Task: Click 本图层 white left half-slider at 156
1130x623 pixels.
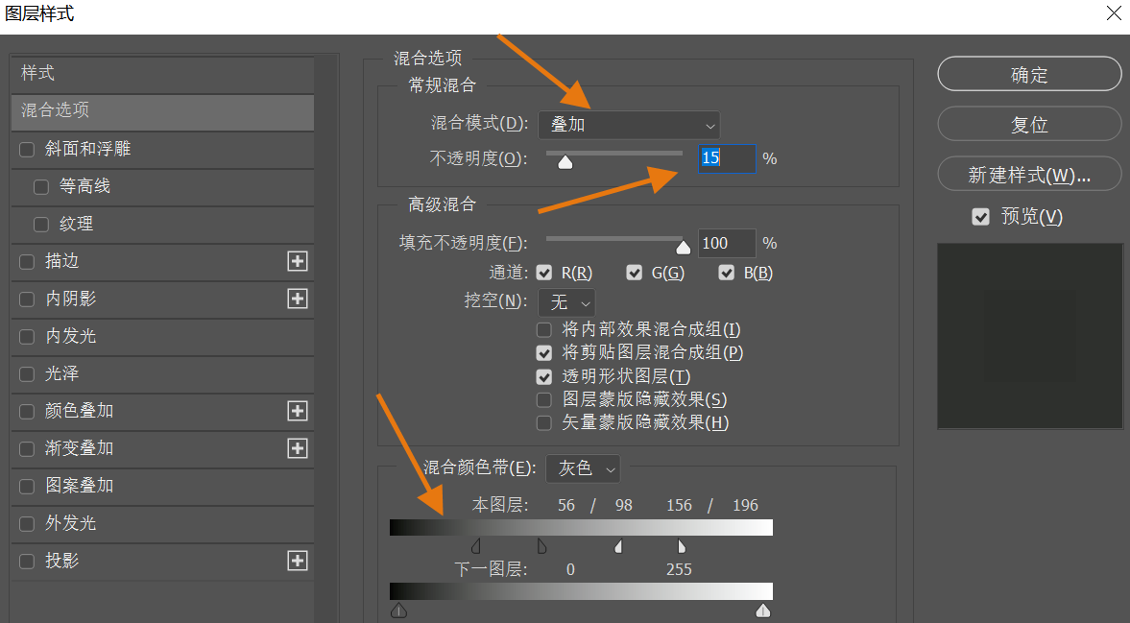Action: click(618, 546)
